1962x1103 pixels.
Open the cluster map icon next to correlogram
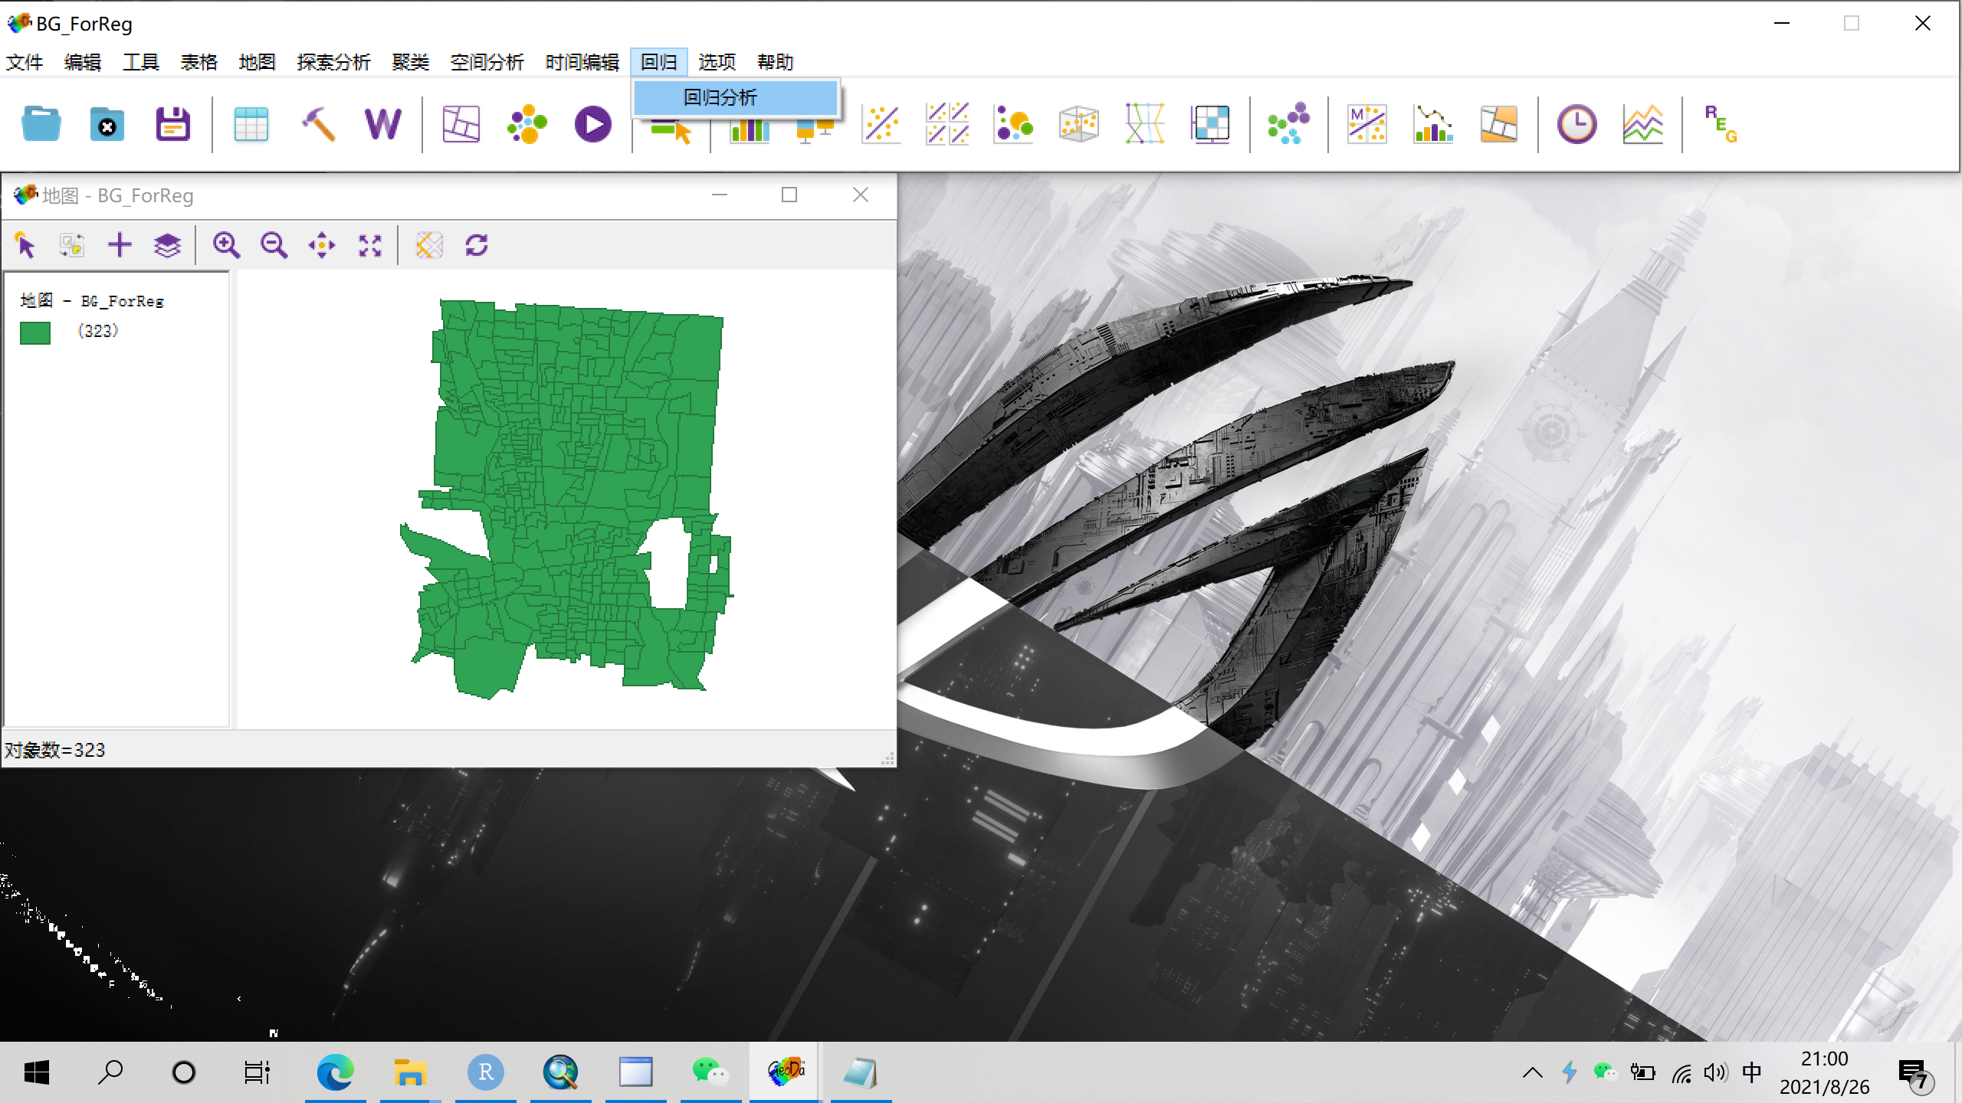pyautogui.click(x=1499, y=124)
